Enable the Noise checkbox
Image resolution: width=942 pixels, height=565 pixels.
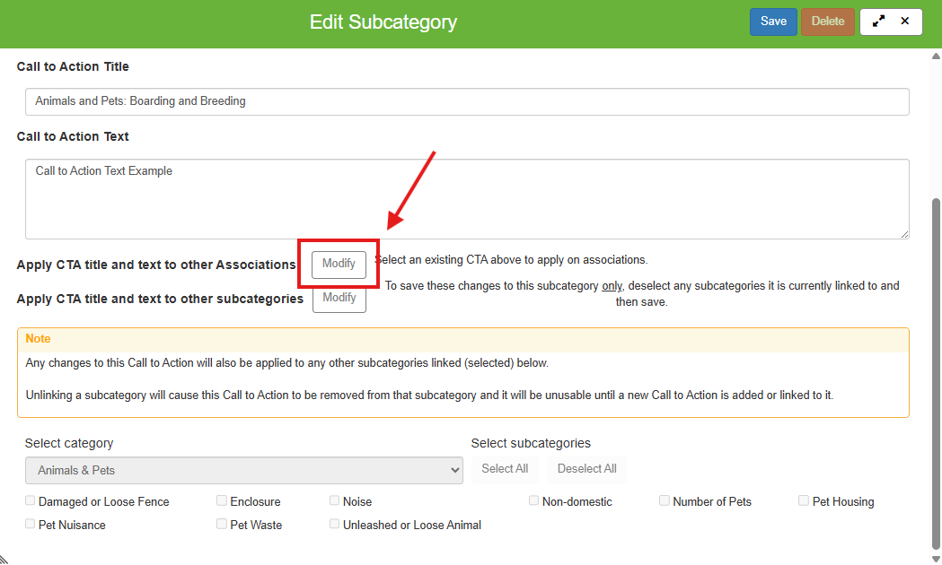pyautogui.click(x=335, y=501)
